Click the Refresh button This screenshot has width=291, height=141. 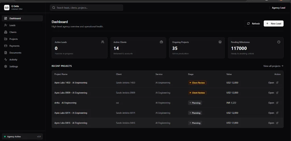point(253,24)
